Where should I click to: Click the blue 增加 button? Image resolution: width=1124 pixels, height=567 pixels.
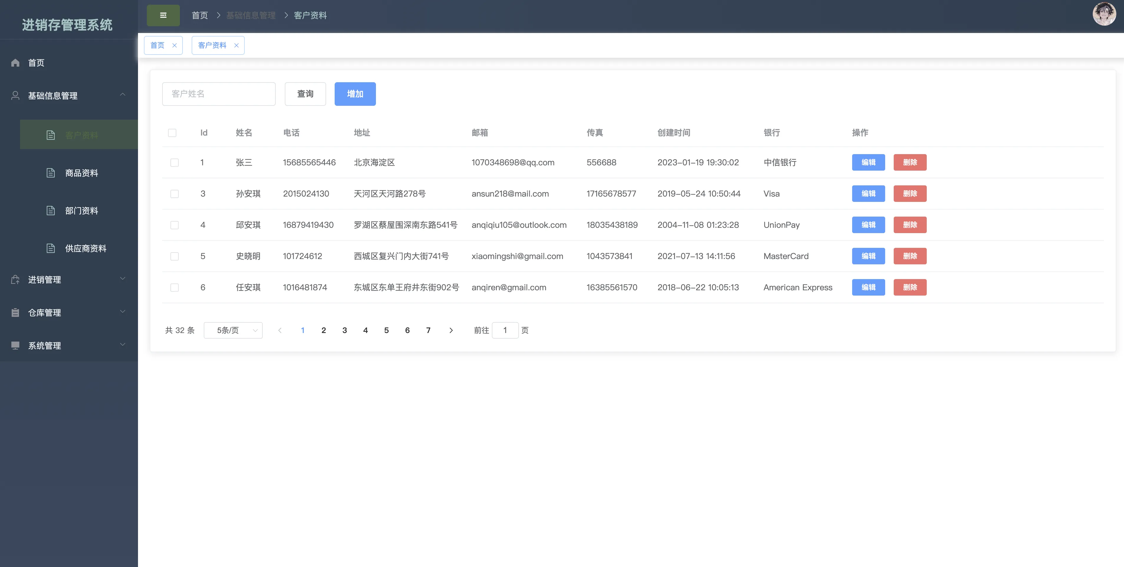click(x=355, y=94)
